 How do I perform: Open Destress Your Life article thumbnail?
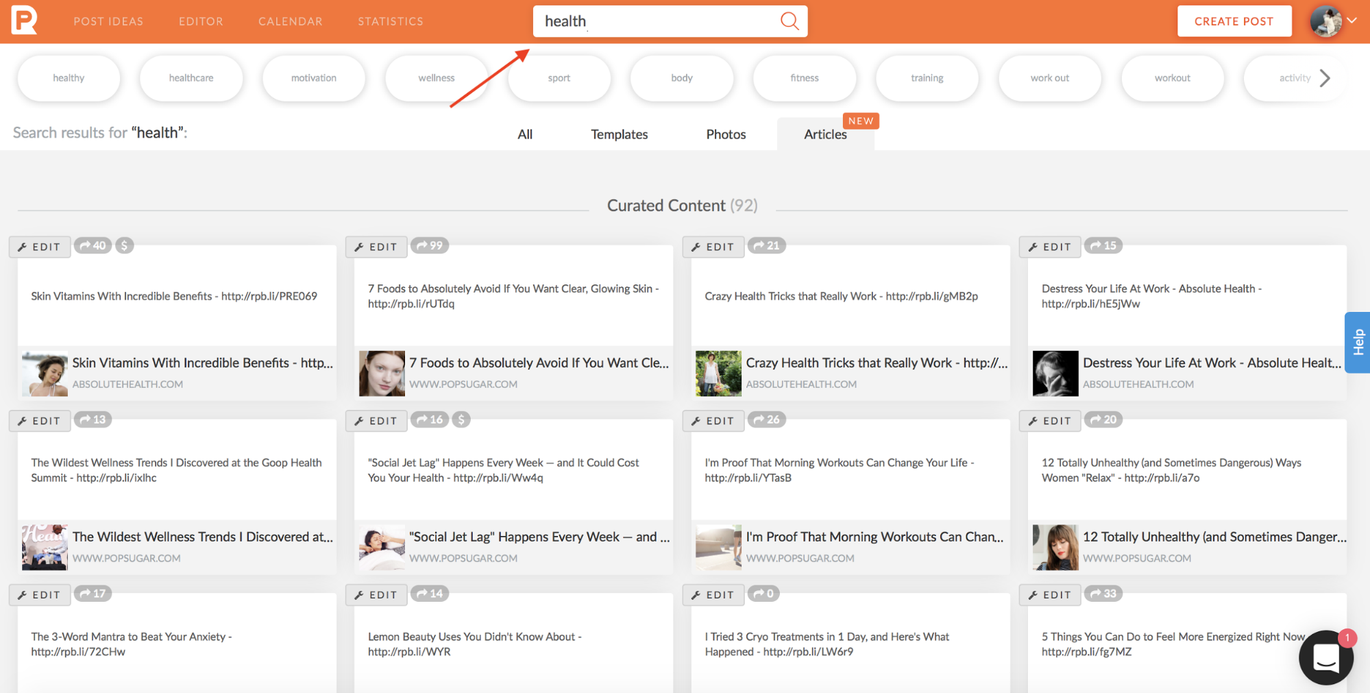pyautogui.click(x=1056, y=374)
